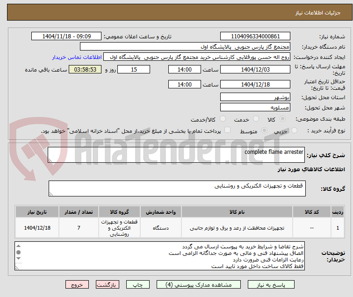Image resolution: width=353 pixels, height=297 pixels.
Task: Click the 'تاریخ نیاز' column header
Action: 37,212
